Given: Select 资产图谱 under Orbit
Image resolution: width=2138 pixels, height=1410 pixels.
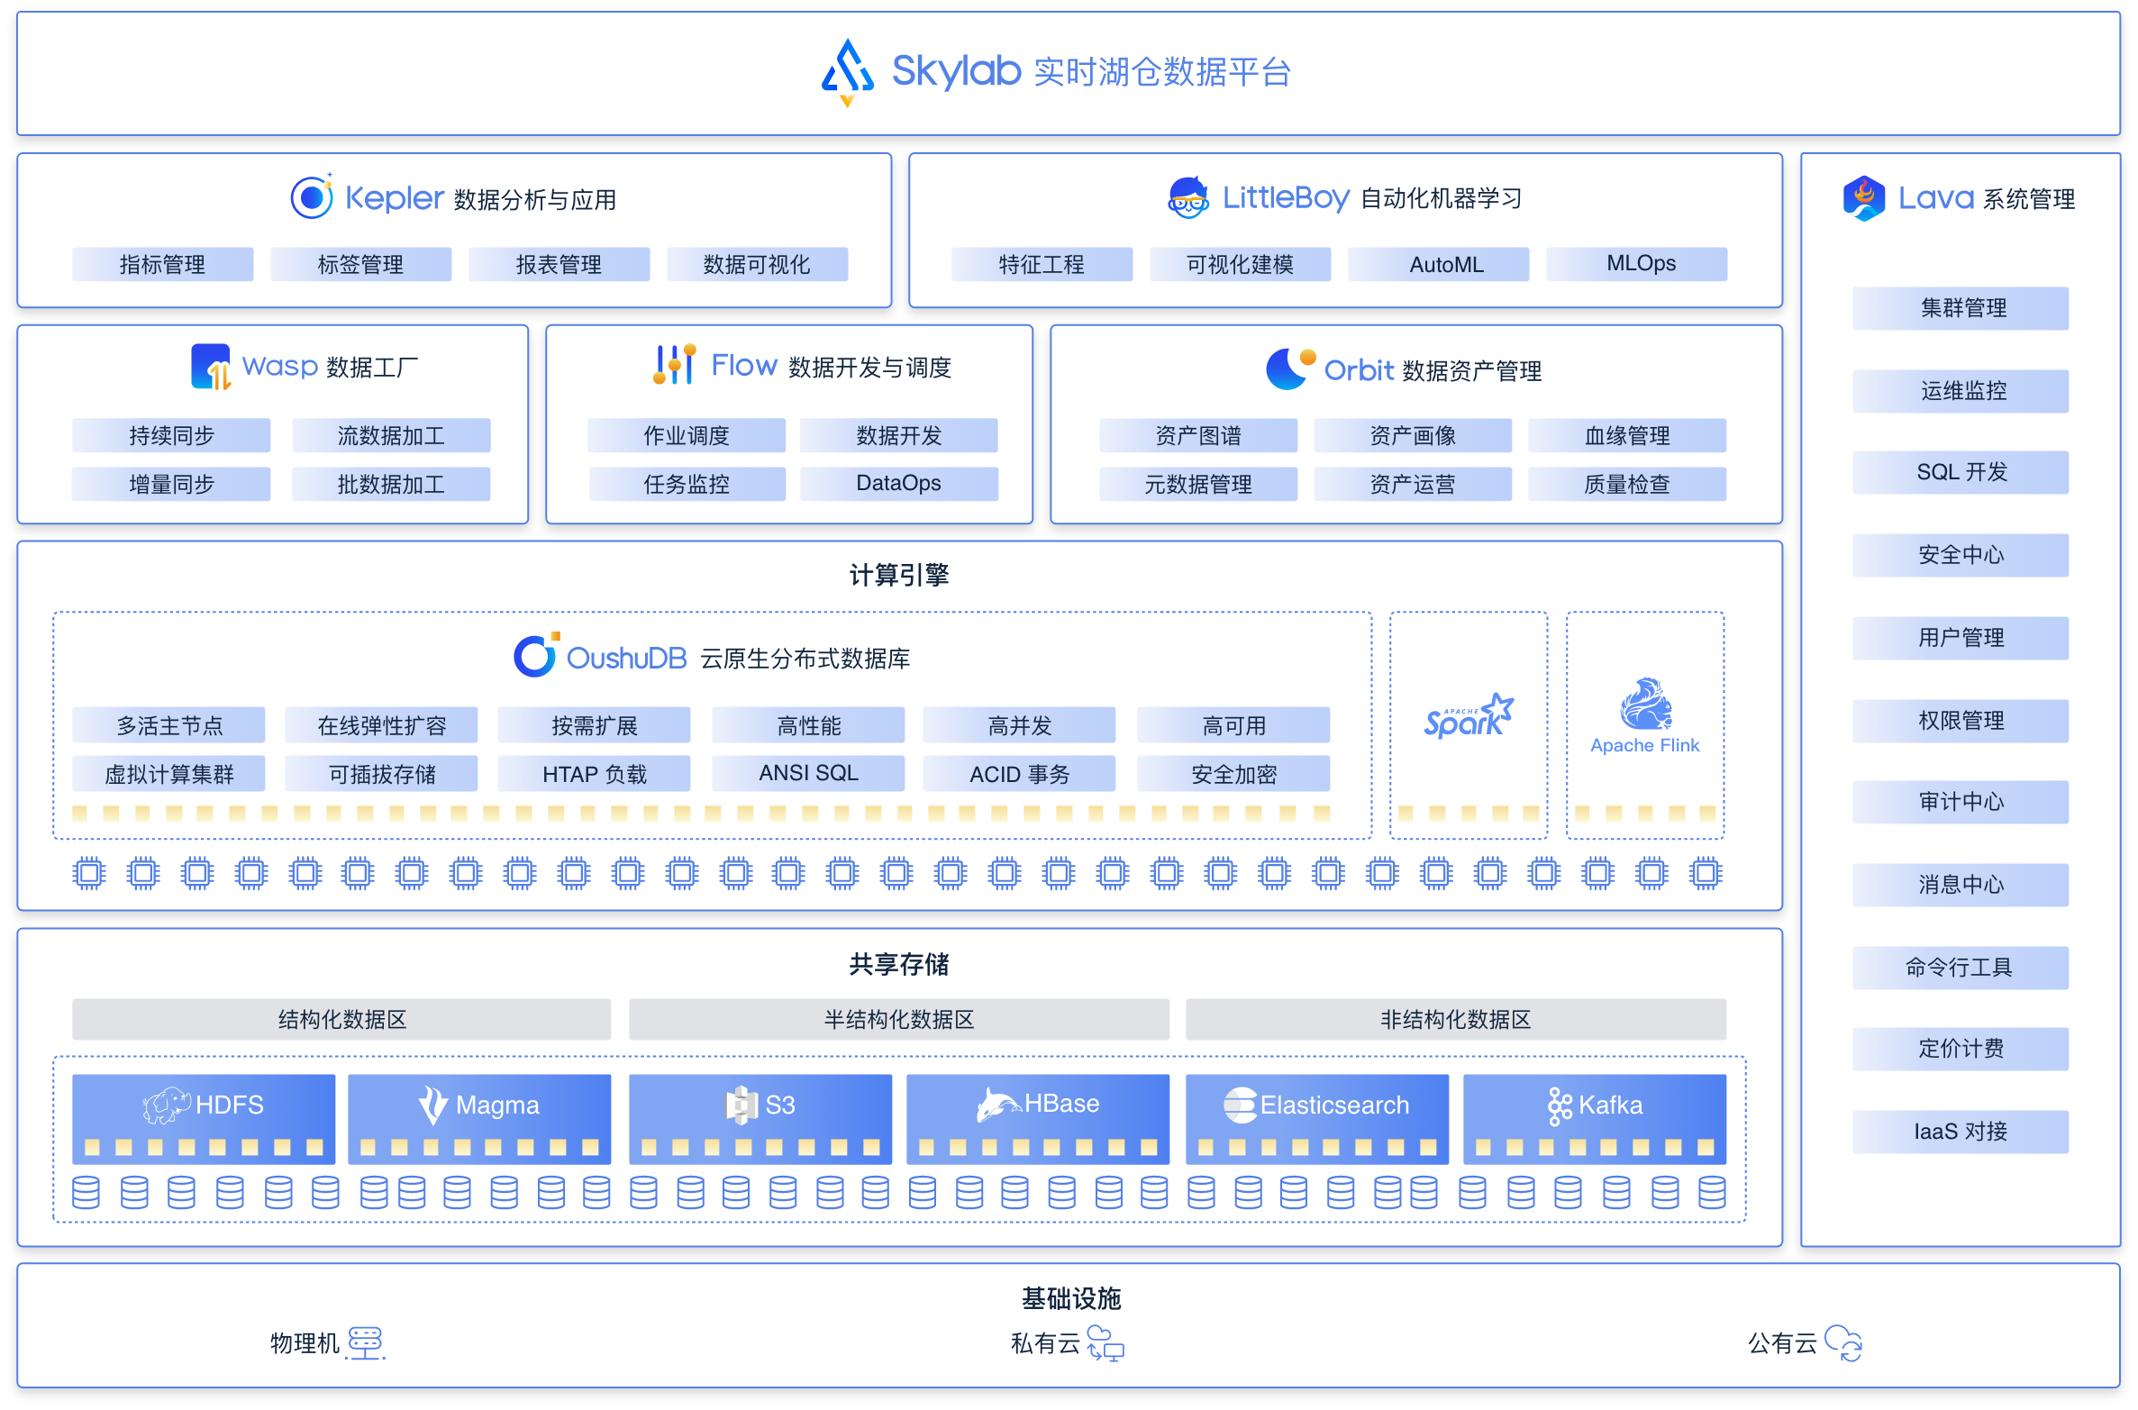Looking at the screenshot, I should tap(1198, 435).
